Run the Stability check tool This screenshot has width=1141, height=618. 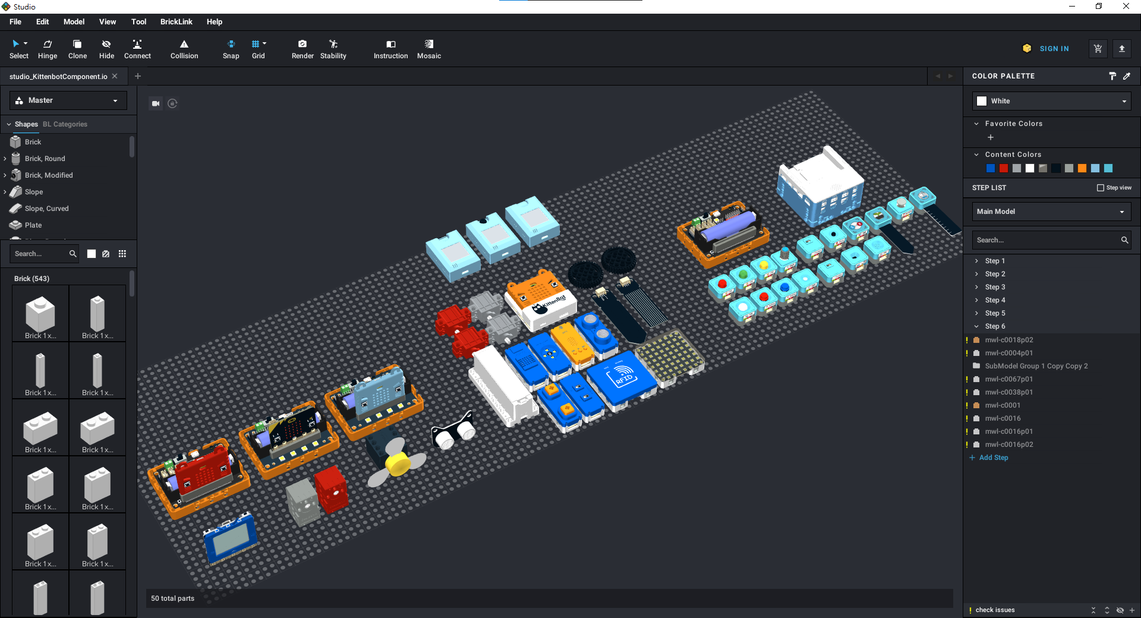point(333,49)
